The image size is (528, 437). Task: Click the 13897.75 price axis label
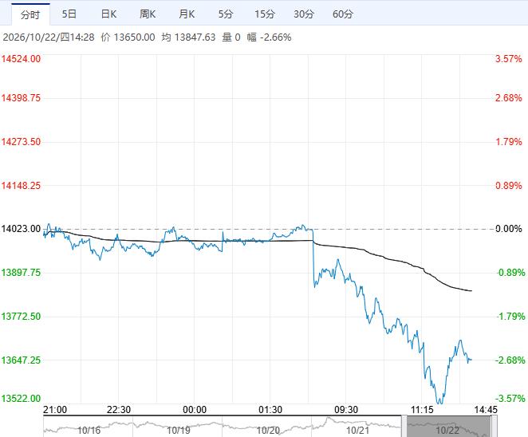(x=21, y=273)
